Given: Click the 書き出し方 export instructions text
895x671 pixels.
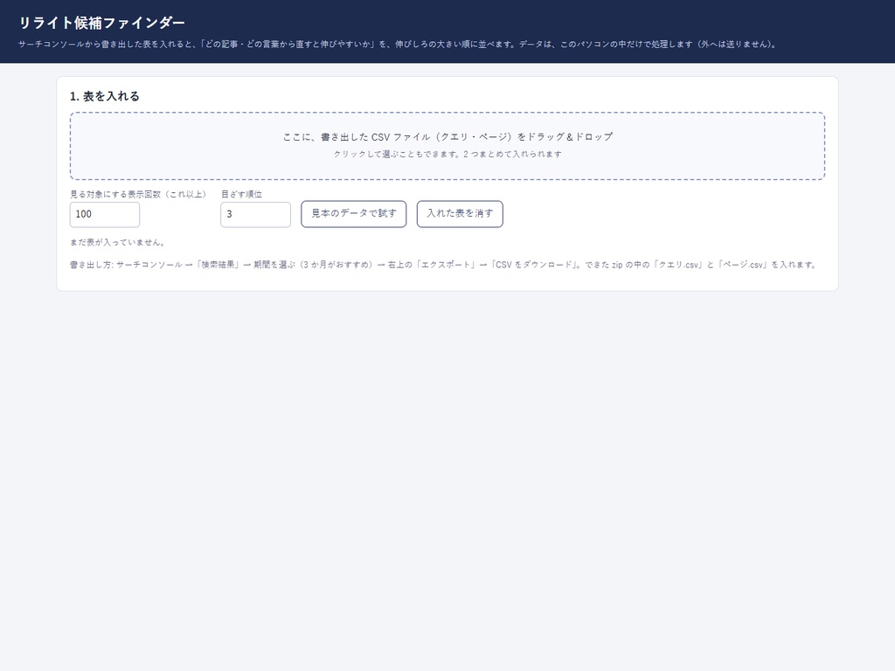Looking at the screenshot, I should pos(444,265).
